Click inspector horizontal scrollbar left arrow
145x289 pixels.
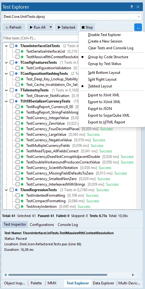pyautogui.click(x=6, y=275)
